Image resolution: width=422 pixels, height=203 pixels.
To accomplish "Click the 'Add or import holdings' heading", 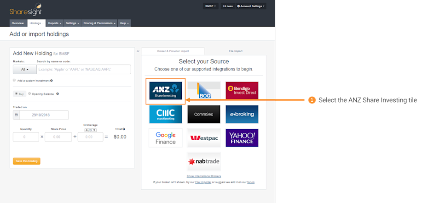I will coord(39,34).
